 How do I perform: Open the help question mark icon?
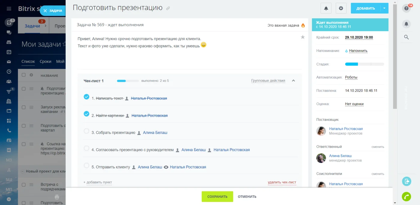406,8
